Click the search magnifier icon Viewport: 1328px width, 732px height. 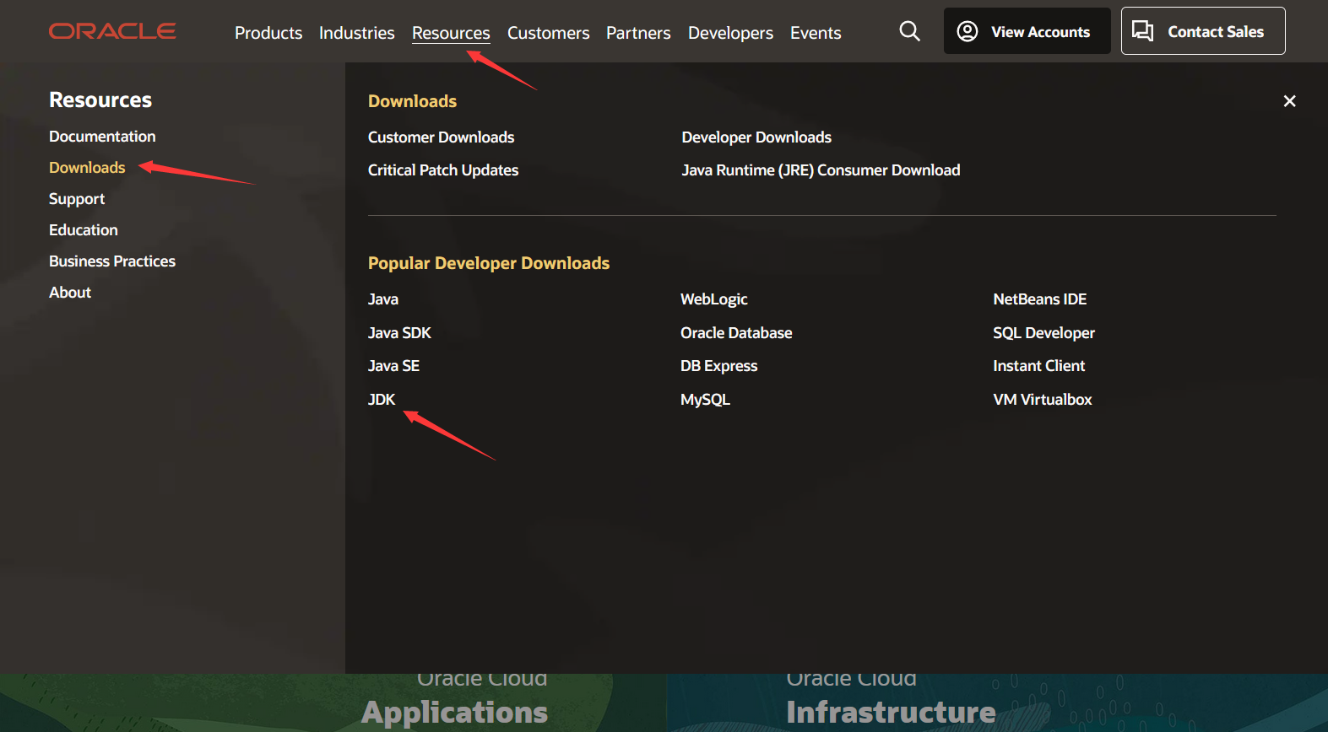(x=909, y=31)
